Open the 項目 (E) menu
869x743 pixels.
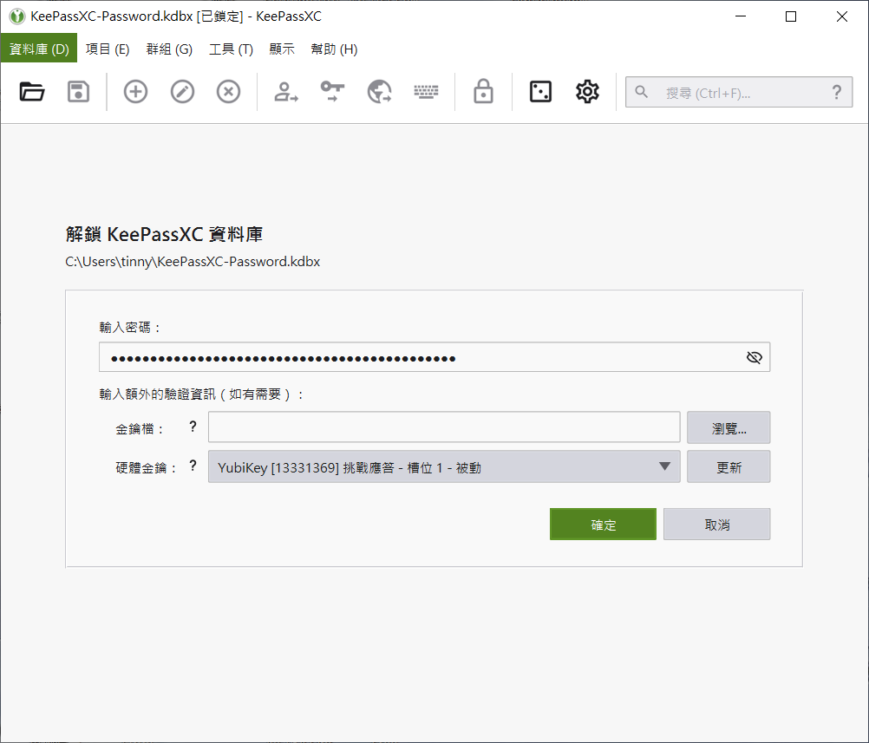pyautogui.click(x=108, y=49)
